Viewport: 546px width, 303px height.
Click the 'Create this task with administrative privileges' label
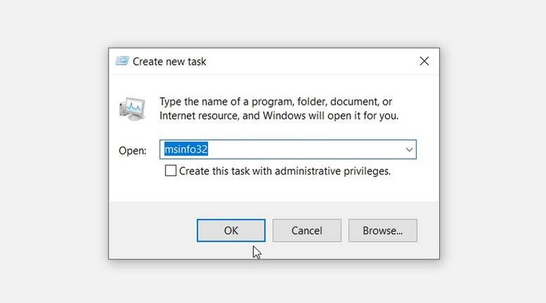(x=284, y=171)
